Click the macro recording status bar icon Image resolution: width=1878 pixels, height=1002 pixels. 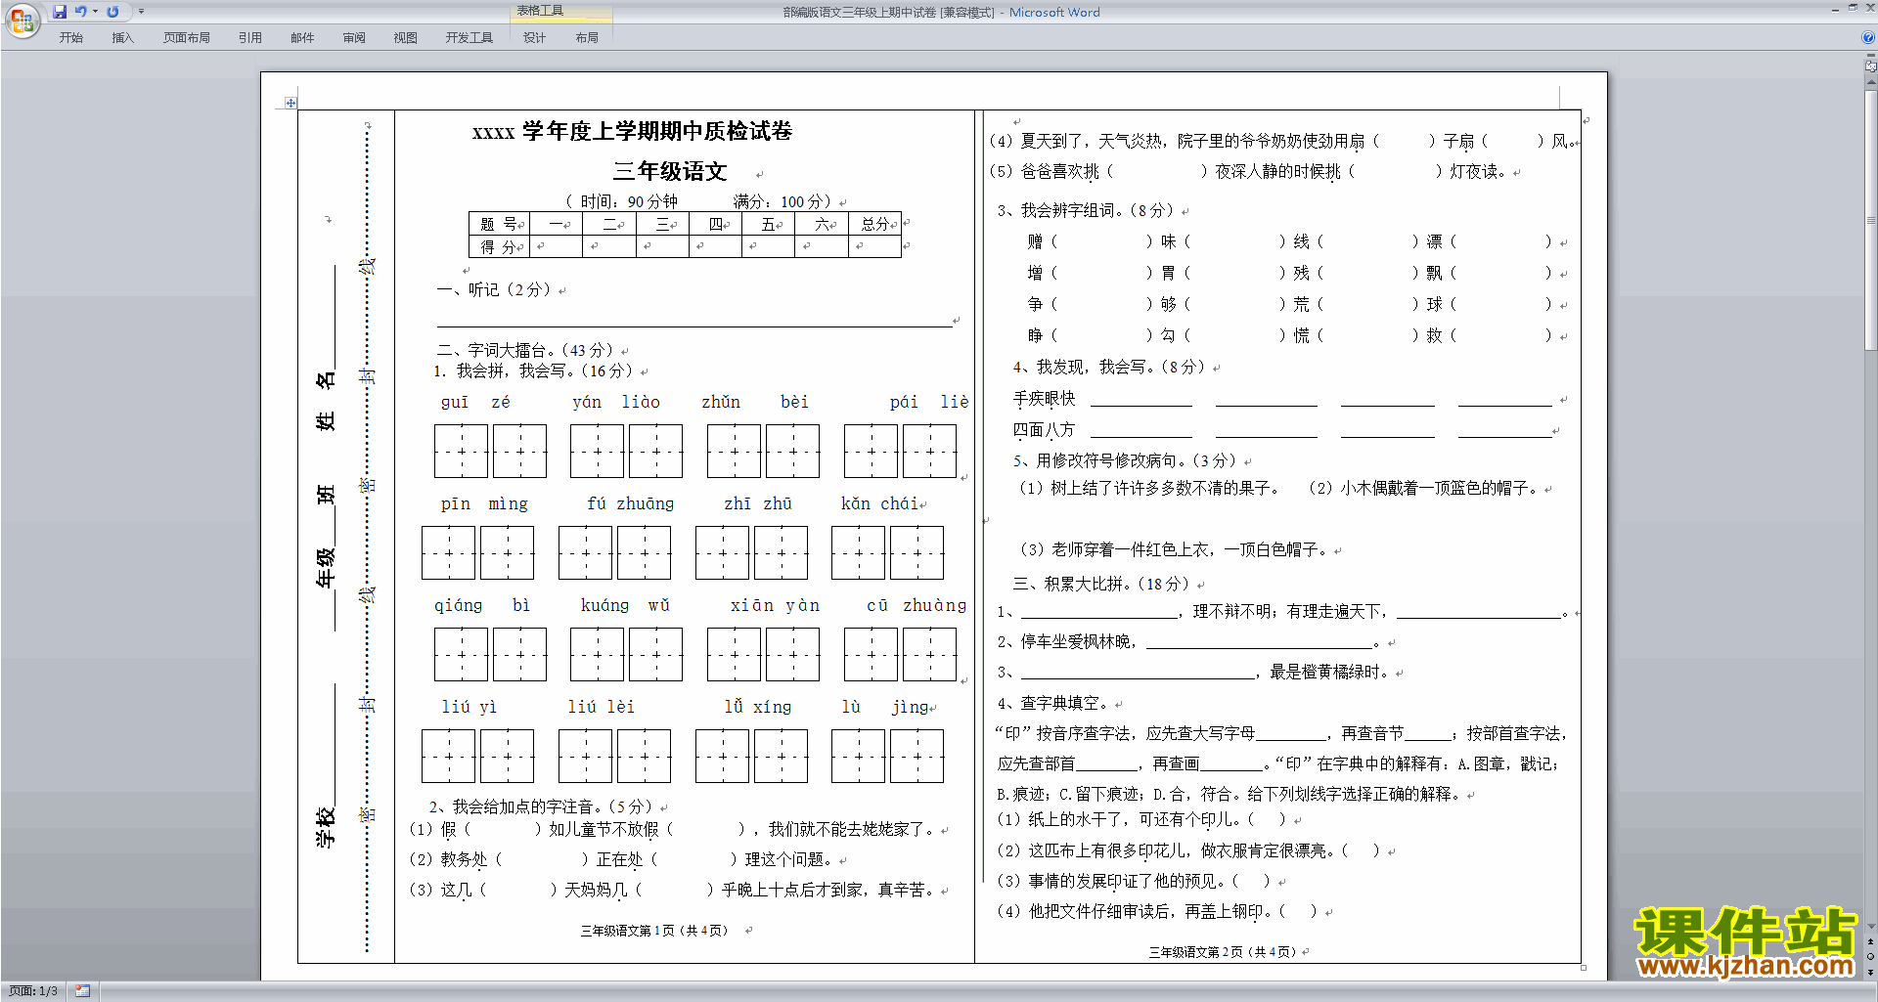click(x=82, y=991)
